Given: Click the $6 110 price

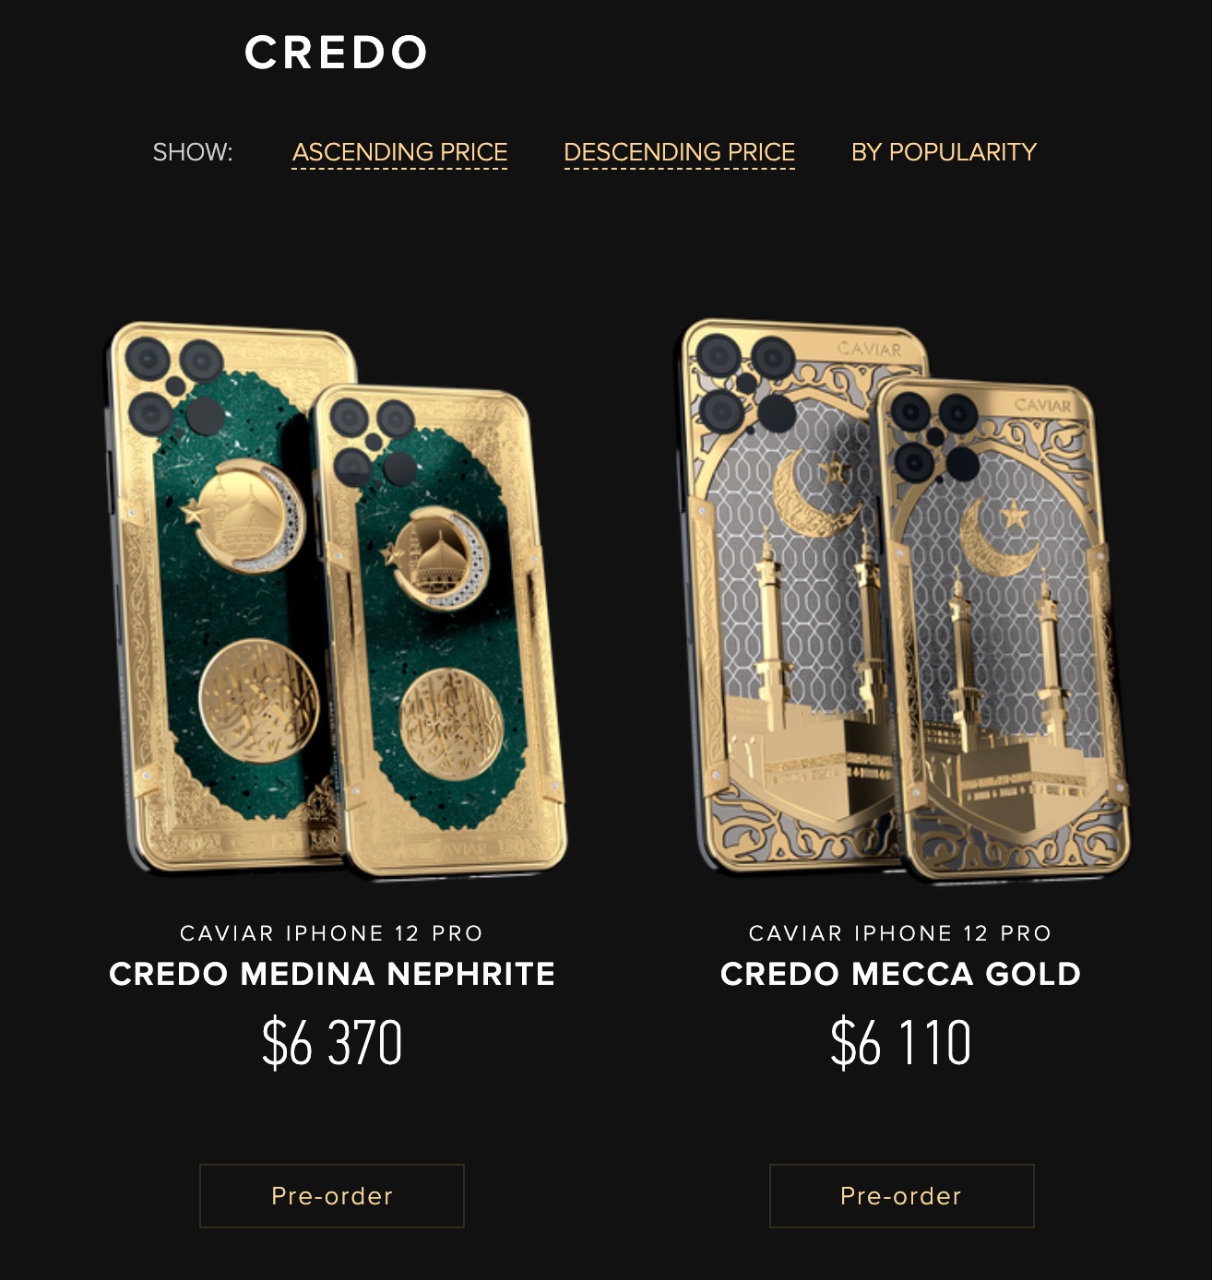Looking at the screenshot, I should [x=900, y=1043].
